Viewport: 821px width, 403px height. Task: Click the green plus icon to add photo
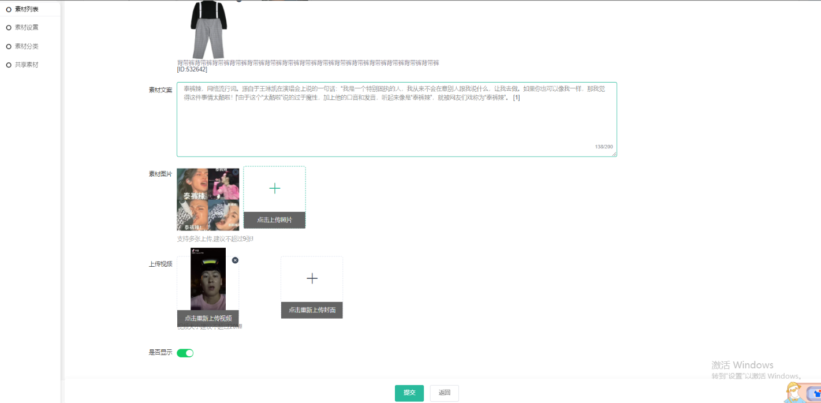pyautogui.click(x=275, y=188)
